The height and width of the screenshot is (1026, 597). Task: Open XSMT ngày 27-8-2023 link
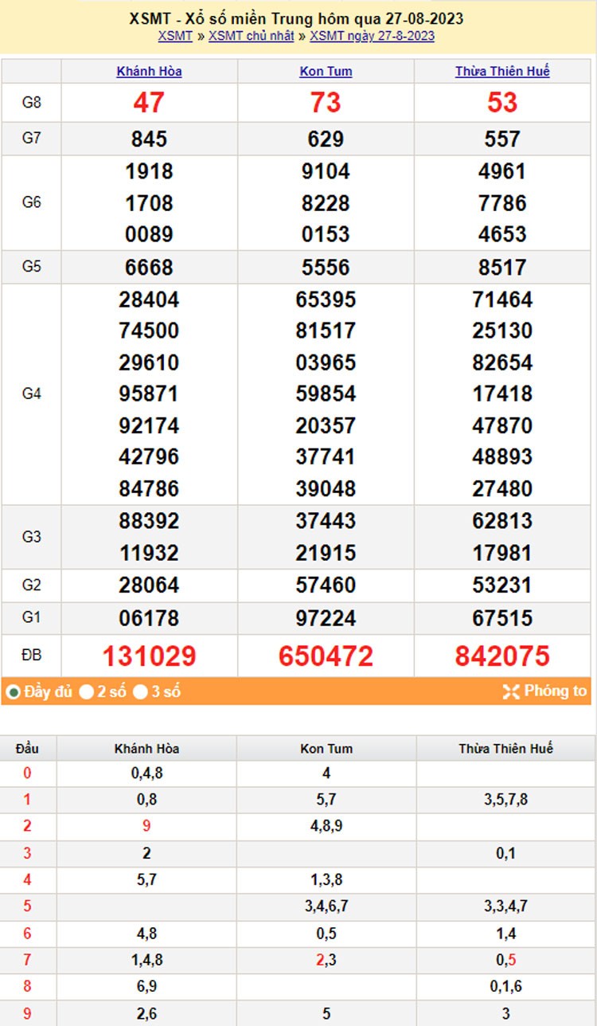[x=372, y=36]
